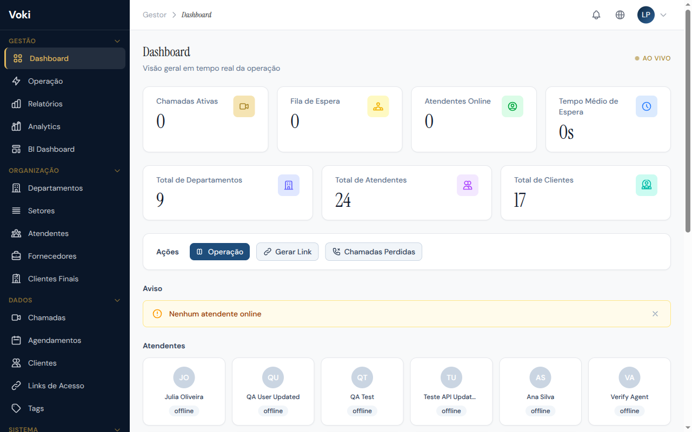
Task: Select the BI Dashboard sidebar item
Action: (x=51, y=149)
